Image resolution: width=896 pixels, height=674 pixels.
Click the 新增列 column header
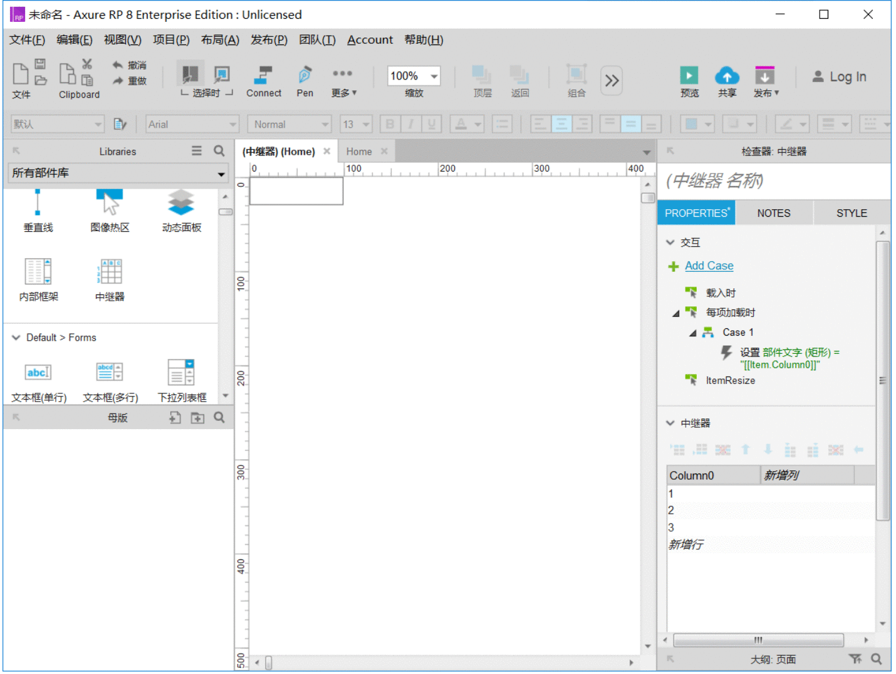(x=807, y=475)
